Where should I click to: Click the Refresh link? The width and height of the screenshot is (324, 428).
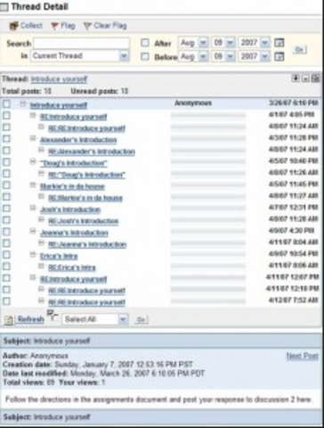tap(31, 319)
